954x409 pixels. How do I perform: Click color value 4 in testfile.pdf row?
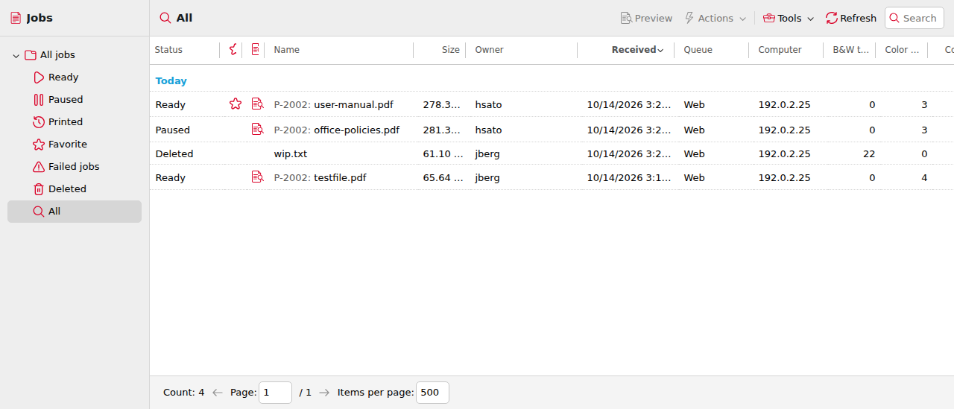[924, 178]
